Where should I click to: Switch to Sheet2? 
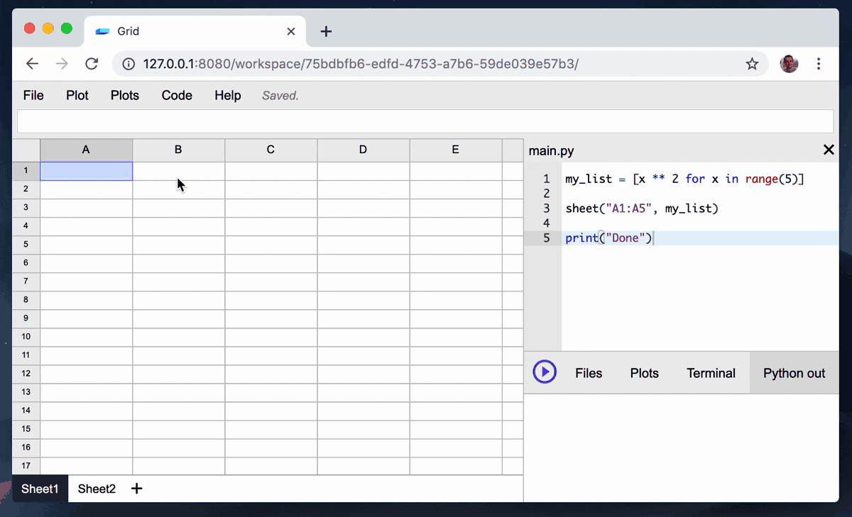[96, 489]
